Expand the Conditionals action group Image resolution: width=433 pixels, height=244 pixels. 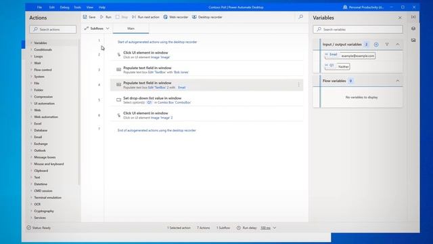31,49
